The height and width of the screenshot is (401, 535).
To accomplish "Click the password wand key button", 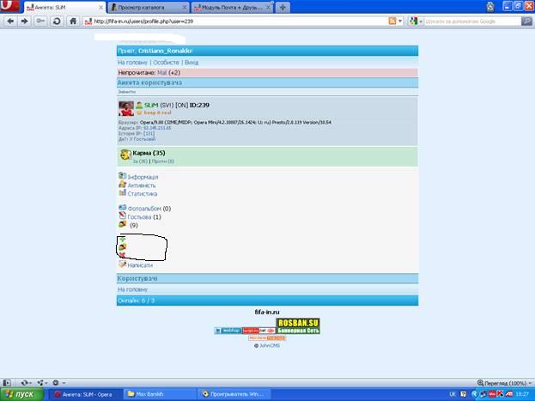I will point(40,21).
